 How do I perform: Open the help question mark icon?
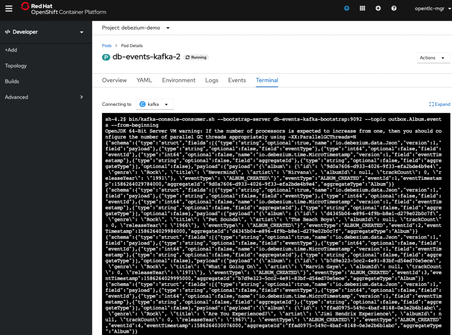pos(394,8)
